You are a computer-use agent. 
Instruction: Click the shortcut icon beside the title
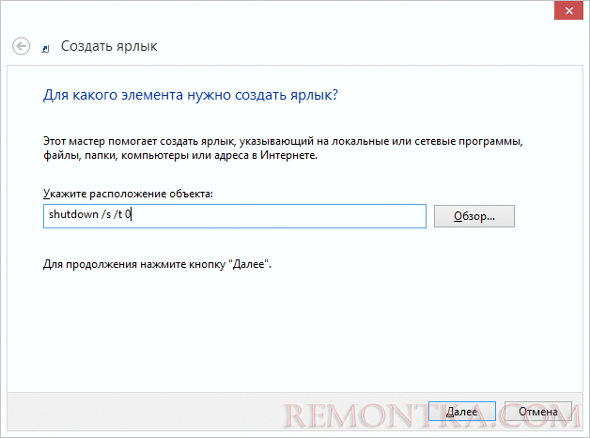pos(45,49)
